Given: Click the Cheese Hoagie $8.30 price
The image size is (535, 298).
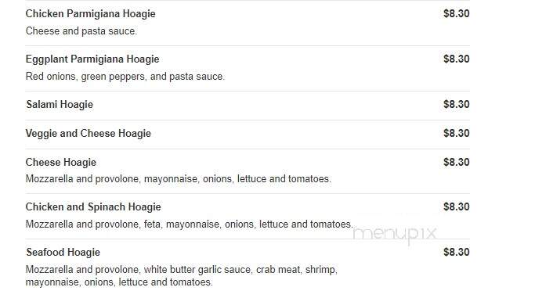Looking at the screenshot, I should [x=457, y=162].
